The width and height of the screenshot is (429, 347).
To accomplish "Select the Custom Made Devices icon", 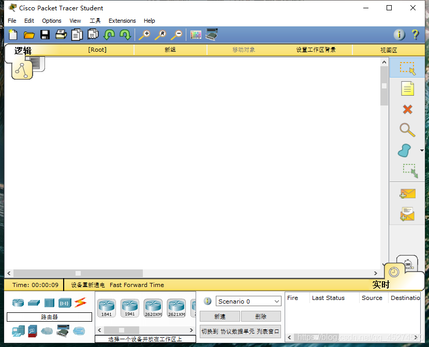I will coord(63,331).
